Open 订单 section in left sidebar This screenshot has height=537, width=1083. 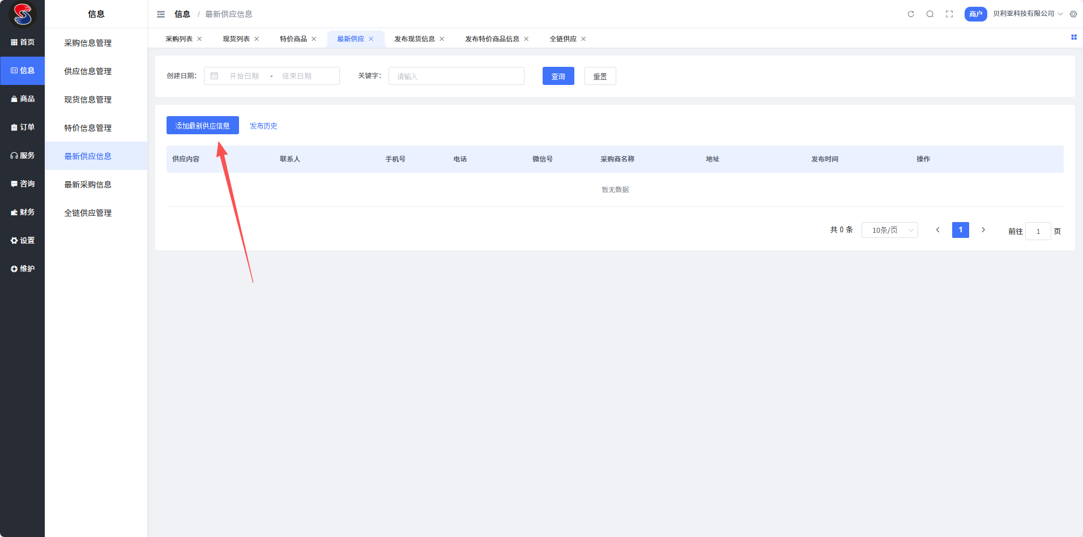click(x=23, y=127)
